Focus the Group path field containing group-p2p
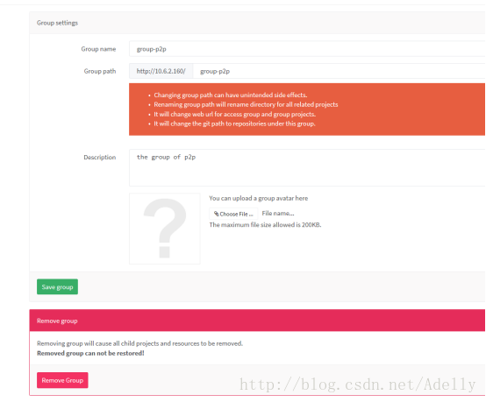The image size is (486, 402). coord(339,71)
